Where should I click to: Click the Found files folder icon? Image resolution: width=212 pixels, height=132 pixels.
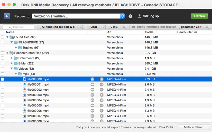click(12, 37)
